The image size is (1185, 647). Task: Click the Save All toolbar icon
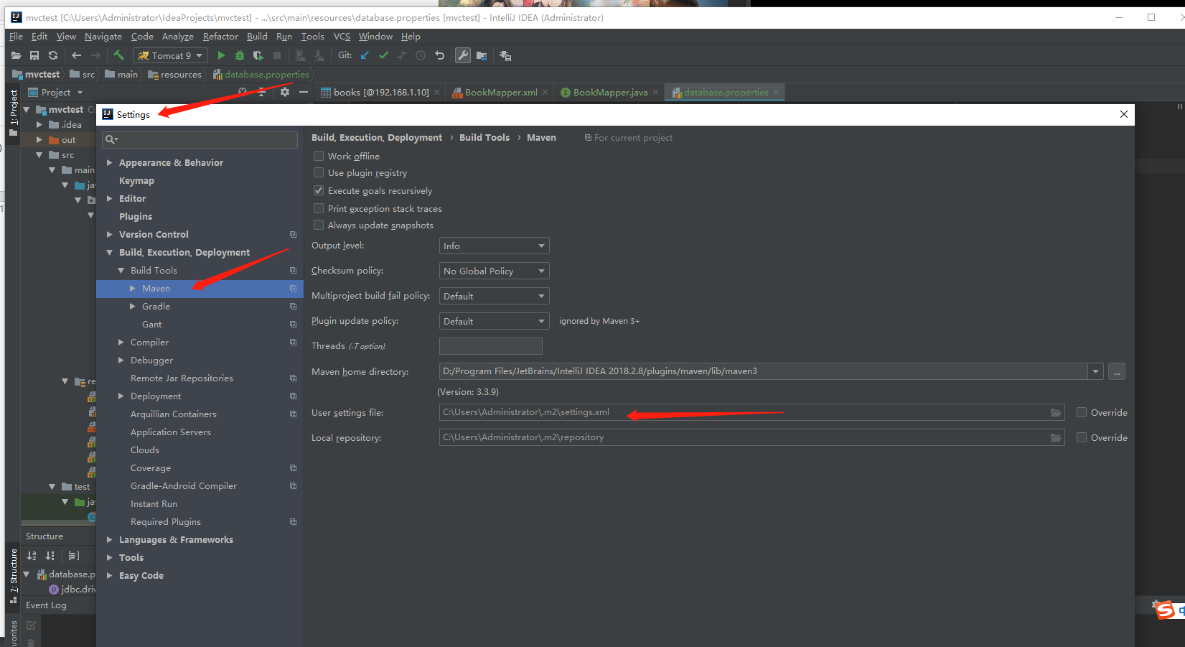click(34, 55)
